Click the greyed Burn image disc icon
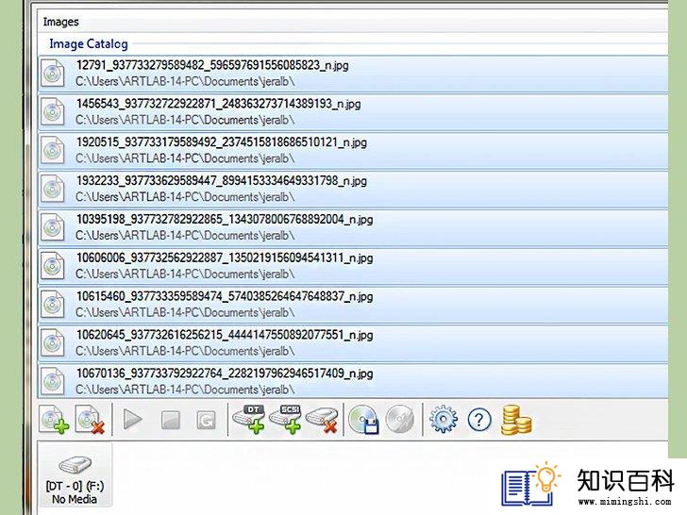This screenshot has height=515, width=687. tap(399, 420)
